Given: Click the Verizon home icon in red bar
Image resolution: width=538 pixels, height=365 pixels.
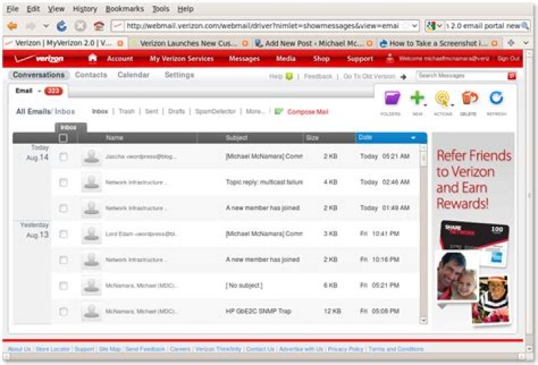Looking at the screenshot, I should (x=93, y=58).
